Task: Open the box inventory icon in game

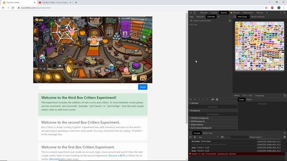Action: 143,78
